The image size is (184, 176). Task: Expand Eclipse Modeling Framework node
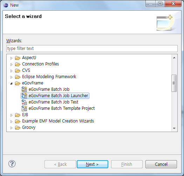(11, 77)
